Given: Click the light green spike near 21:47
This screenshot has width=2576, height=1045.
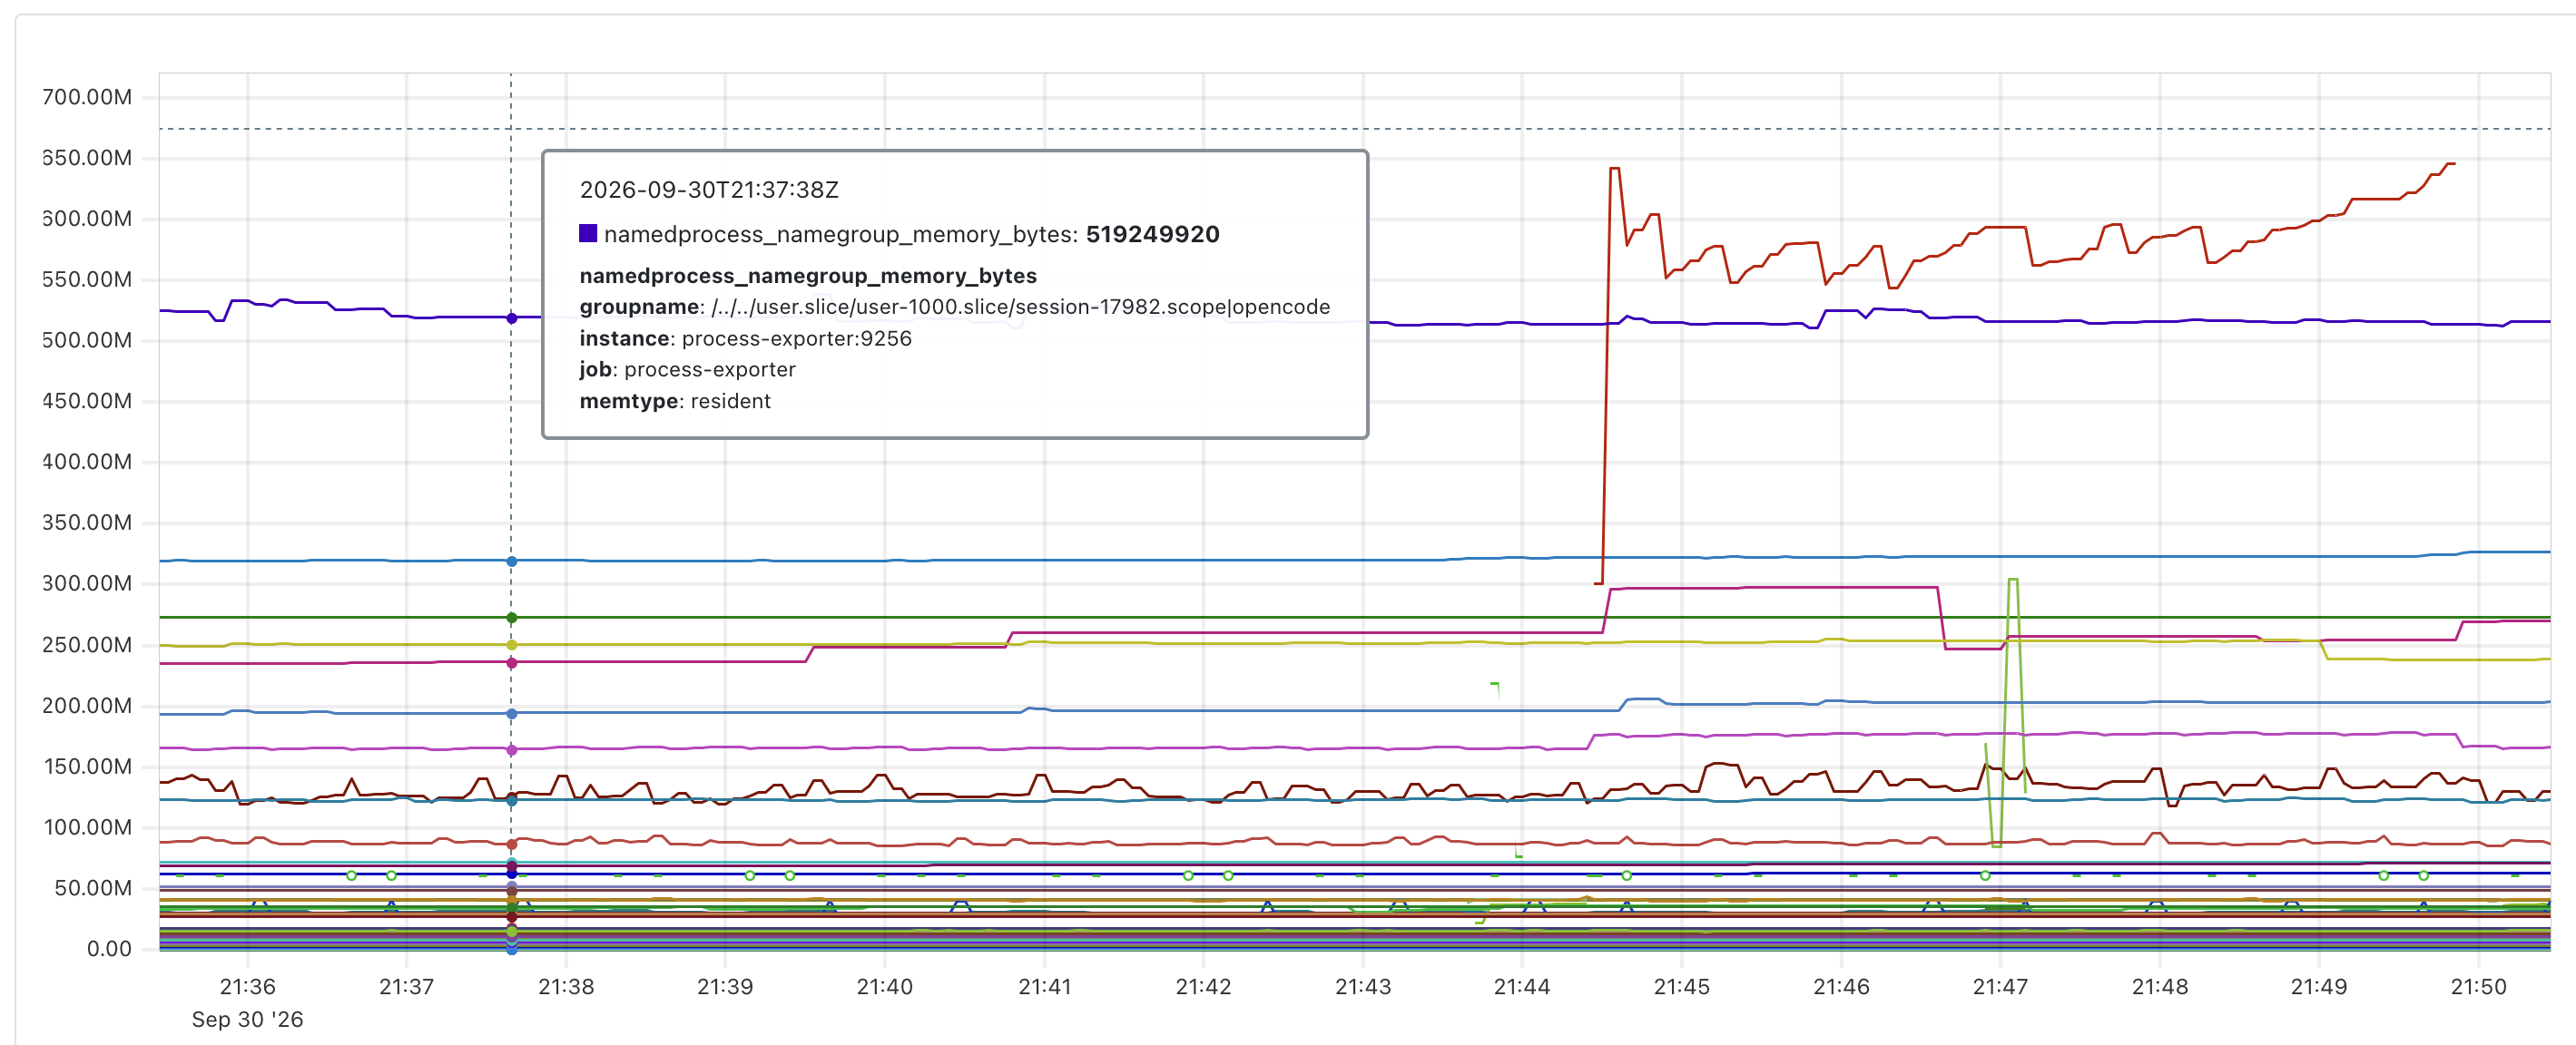Looking at the screenshot, I should (2012, 580).
